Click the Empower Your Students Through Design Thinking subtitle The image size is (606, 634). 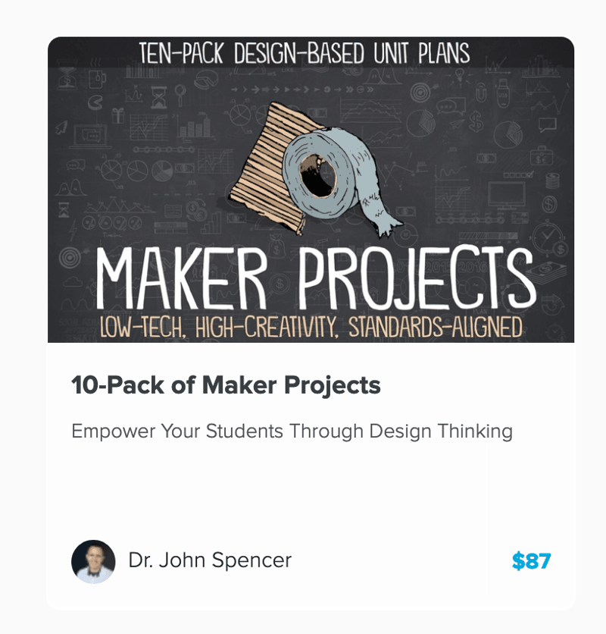coord(292,431)
